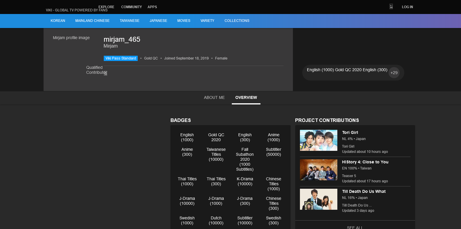
Task: Switch to the About Me tab
Action: pos(214,97)
